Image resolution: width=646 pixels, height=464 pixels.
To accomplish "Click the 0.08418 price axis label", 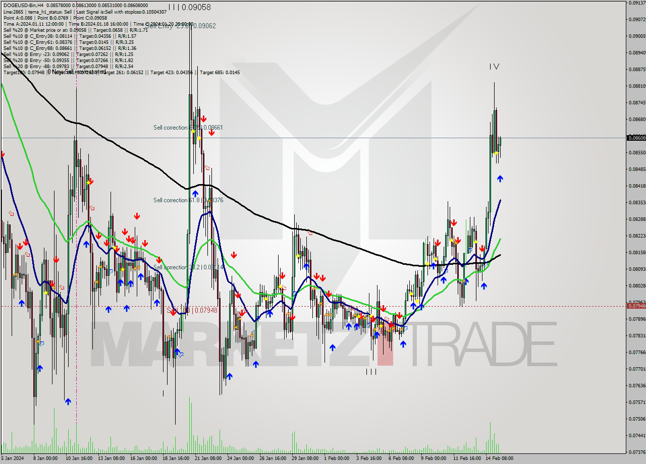I will pos(637,186).
